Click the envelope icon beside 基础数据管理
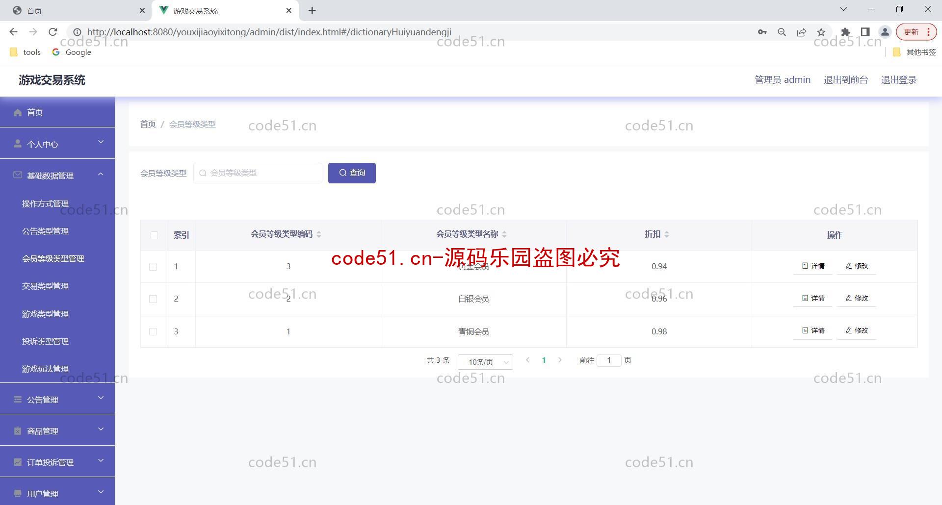The width and height of the screenshot is (942, 505). (x=18, y=175)
